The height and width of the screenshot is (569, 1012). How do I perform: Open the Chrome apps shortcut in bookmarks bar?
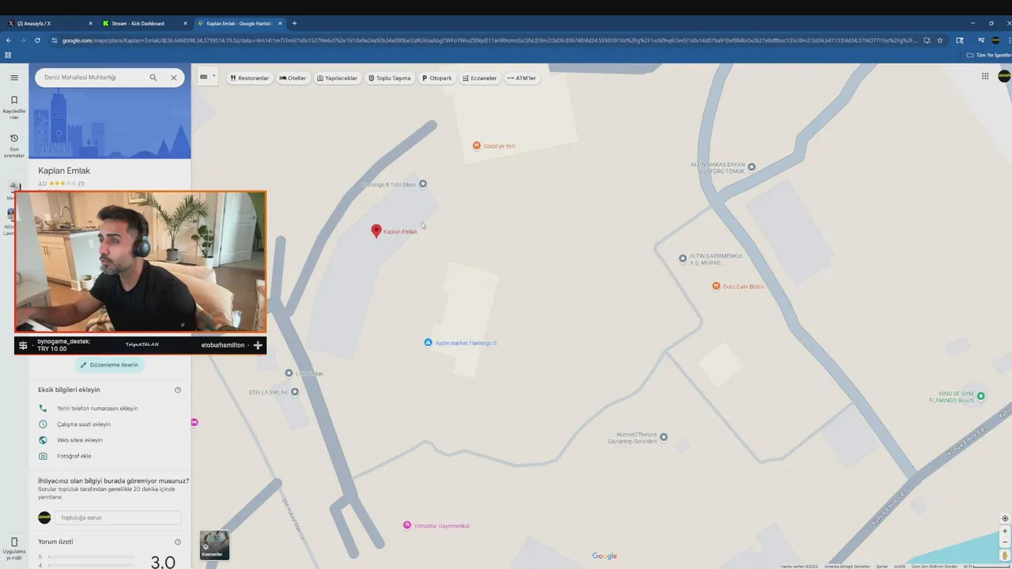[8, 55]
